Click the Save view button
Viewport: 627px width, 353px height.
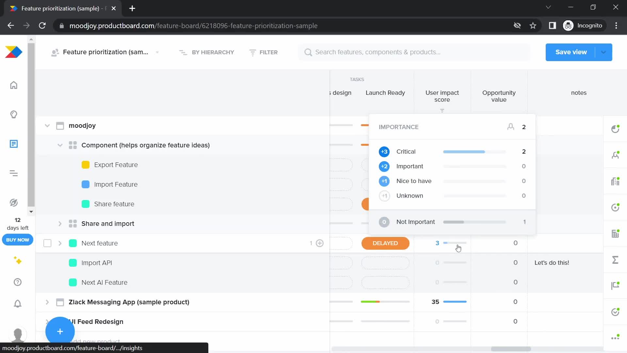pyautogui.click(x=571, y=52)
